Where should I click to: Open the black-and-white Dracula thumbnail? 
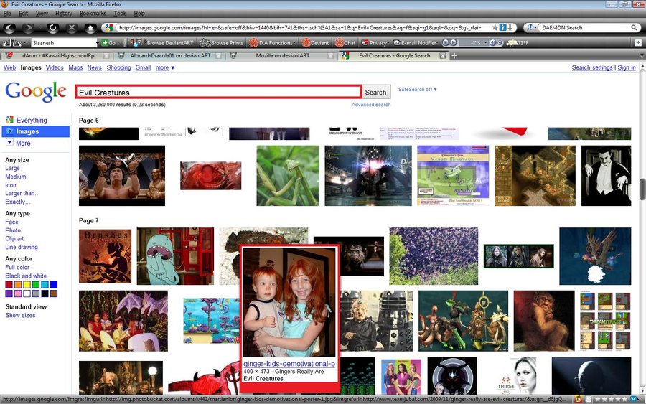coord(606,175)
